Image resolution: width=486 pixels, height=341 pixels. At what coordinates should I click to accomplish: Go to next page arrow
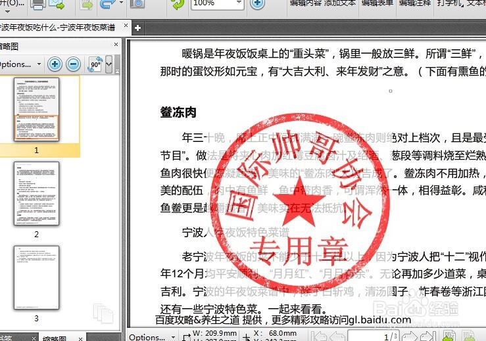(x=410, y=336)
